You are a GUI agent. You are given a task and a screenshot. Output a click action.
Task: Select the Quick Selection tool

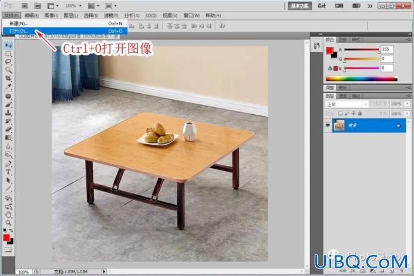point(8,70)
